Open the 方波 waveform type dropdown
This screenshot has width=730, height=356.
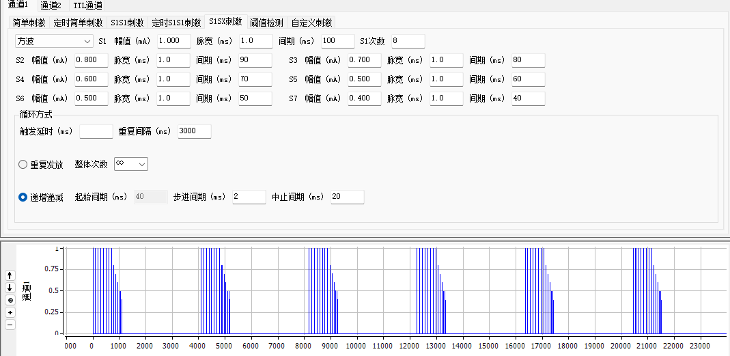tap(54, 41)
